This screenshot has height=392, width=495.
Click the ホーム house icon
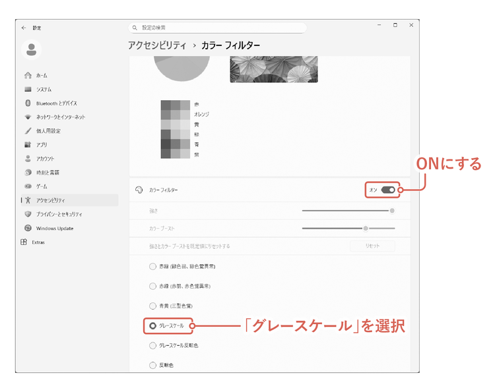point(28,75)
